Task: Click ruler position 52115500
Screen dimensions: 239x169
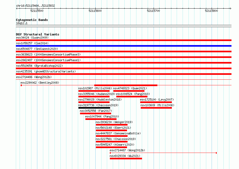Action: coord(37,11)
